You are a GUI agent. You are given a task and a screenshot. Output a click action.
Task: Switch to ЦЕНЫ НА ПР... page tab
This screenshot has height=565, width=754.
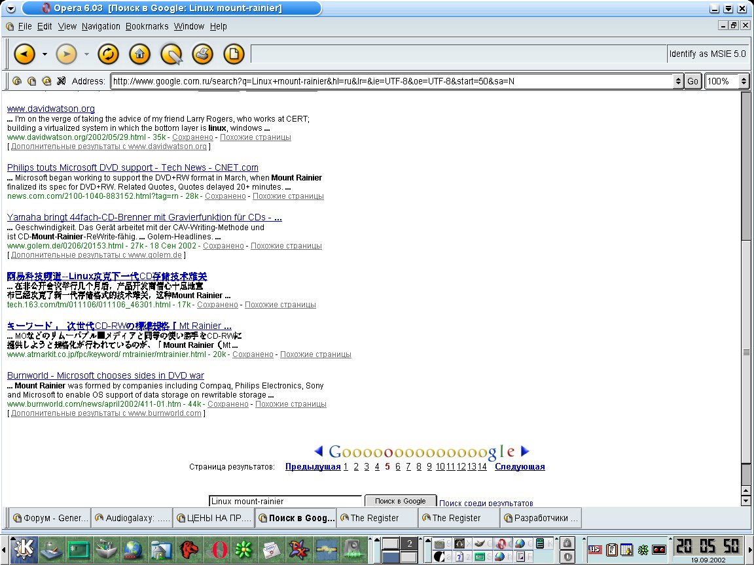214,518
